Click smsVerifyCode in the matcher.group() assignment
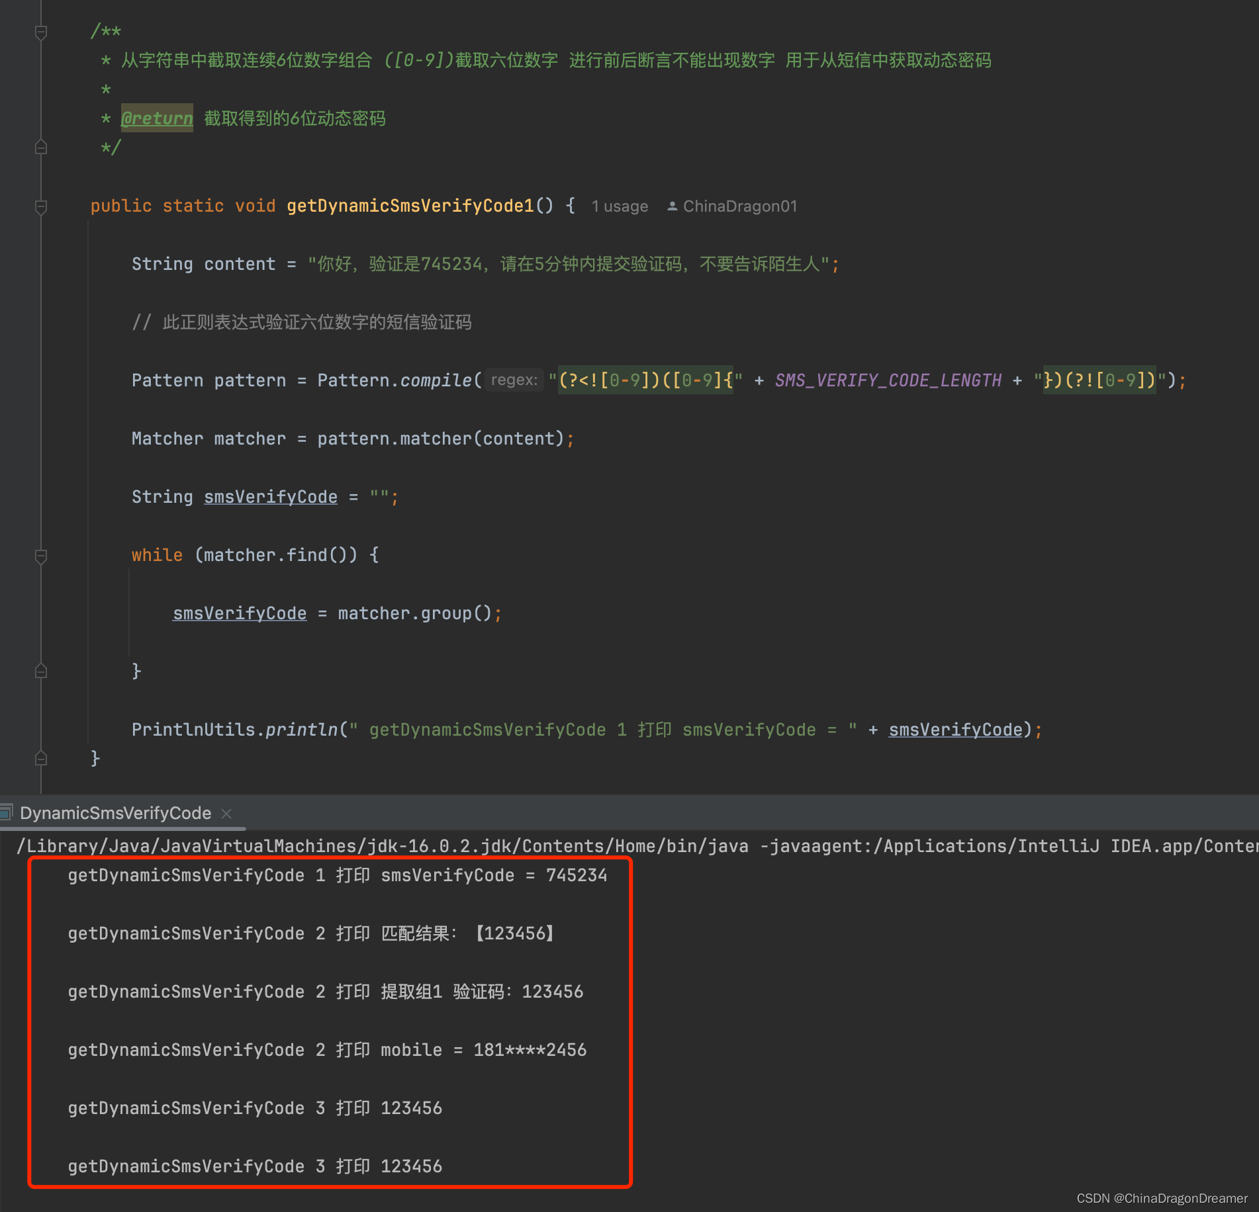 tap(240, 613)
